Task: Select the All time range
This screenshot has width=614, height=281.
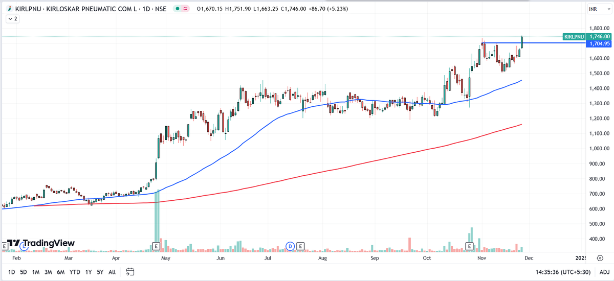Action: [112, 272]
